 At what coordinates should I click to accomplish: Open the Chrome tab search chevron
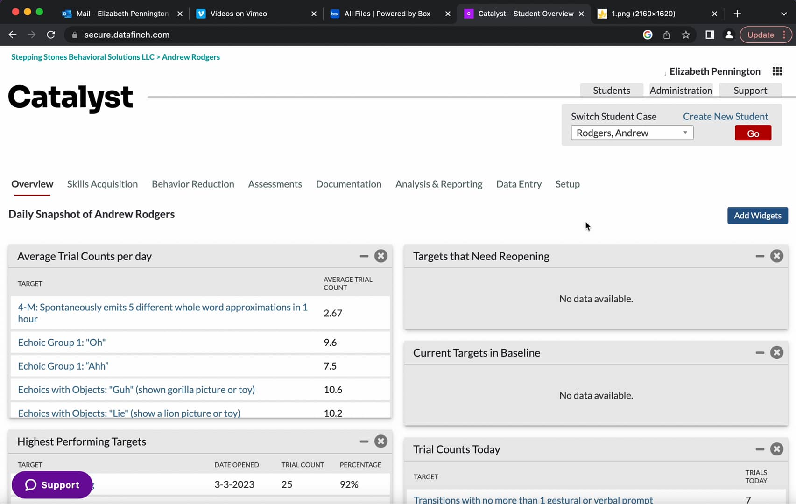784,14
